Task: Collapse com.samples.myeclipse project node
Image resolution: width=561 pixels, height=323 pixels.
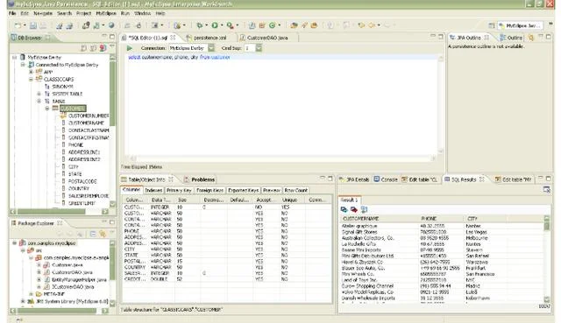Action: [x=14, y=243]
